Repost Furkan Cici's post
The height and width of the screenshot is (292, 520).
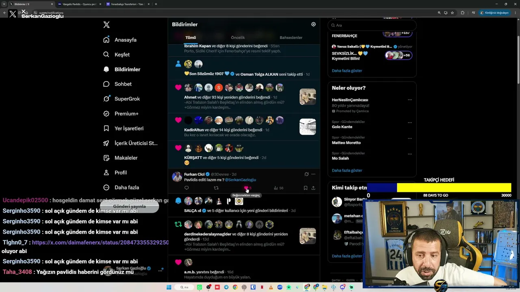coord(216,188)
